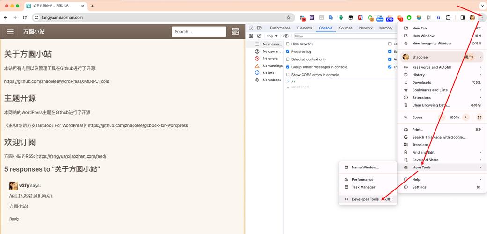The width and height of the screenshot is (487, 234).
Task: Focus the console Filter input
Action: tap(345, 37)
